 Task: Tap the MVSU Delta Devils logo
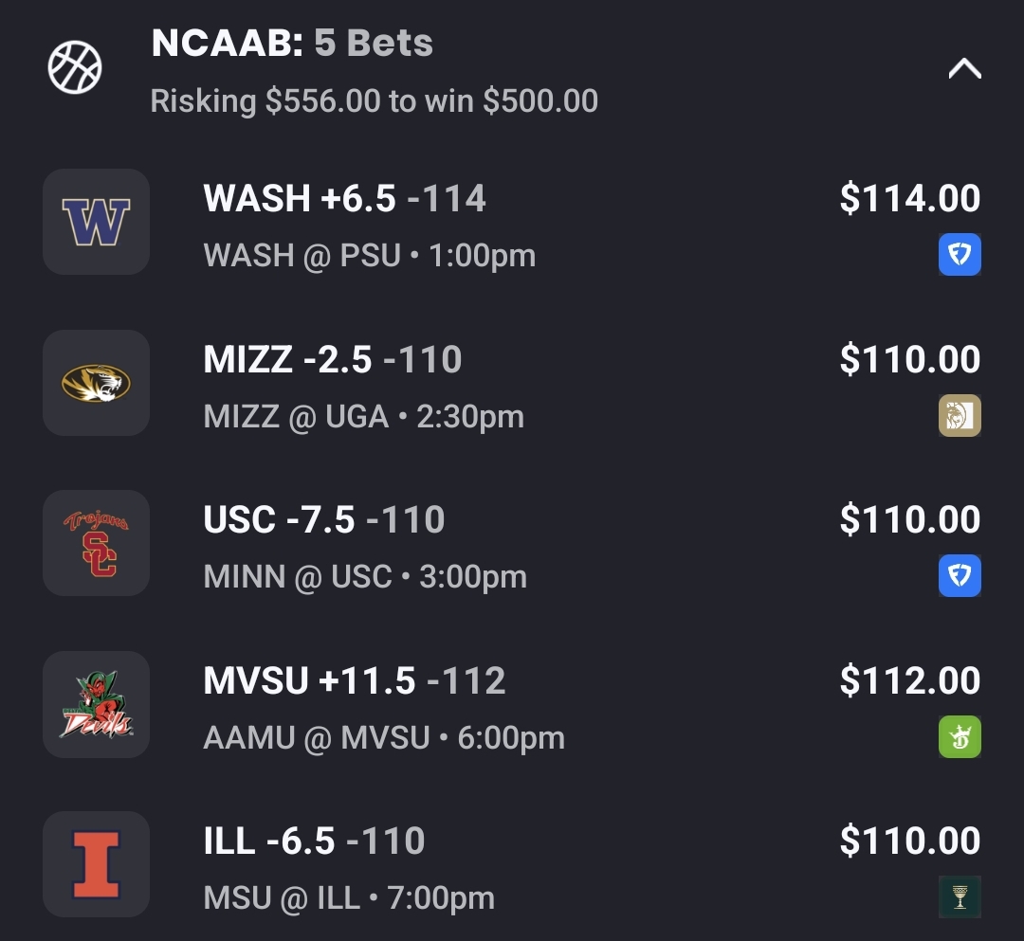[x=96, y=704]
